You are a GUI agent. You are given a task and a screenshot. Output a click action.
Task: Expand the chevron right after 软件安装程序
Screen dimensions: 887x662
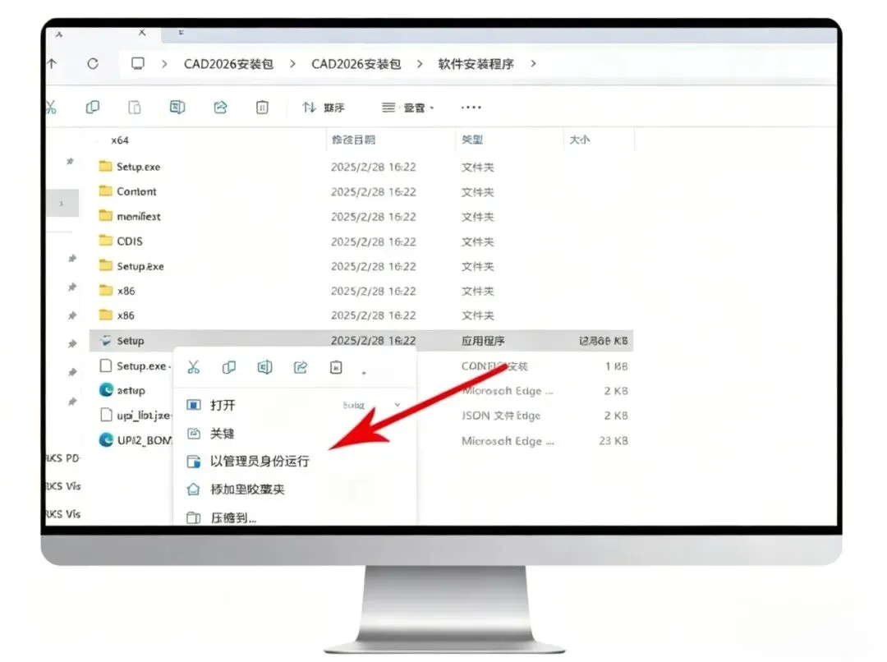coord(533,64)
